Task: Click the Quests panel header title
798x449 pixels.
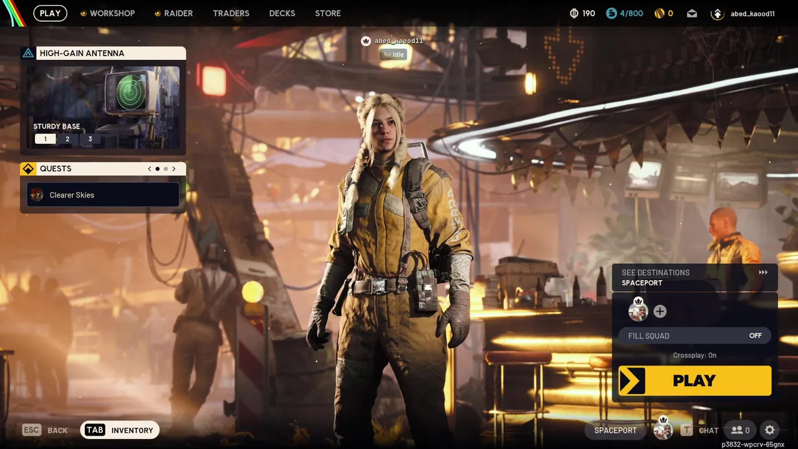Action: (55, 169)
